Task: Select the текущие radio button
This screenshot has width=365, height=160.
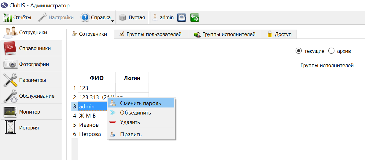Action: (298, 51)
